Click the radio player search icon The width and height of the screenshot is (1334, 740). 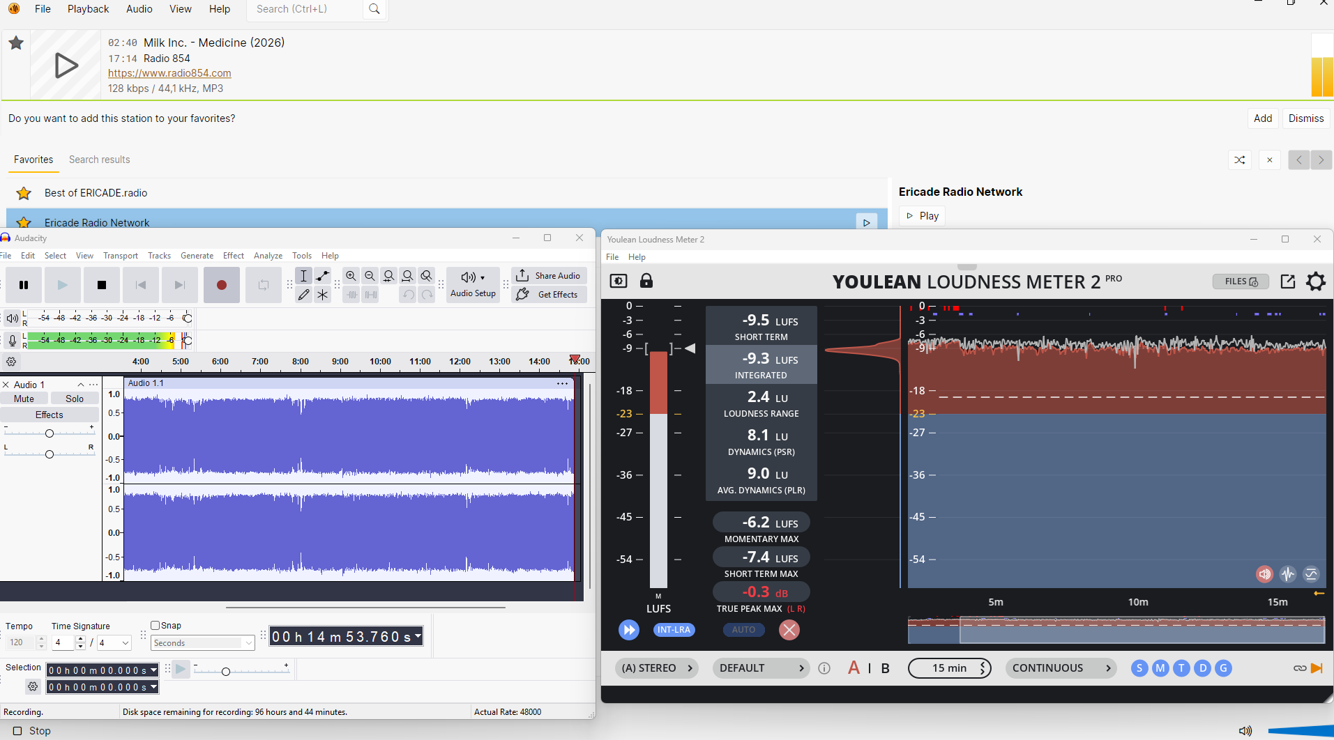click(x=374, y=9)
